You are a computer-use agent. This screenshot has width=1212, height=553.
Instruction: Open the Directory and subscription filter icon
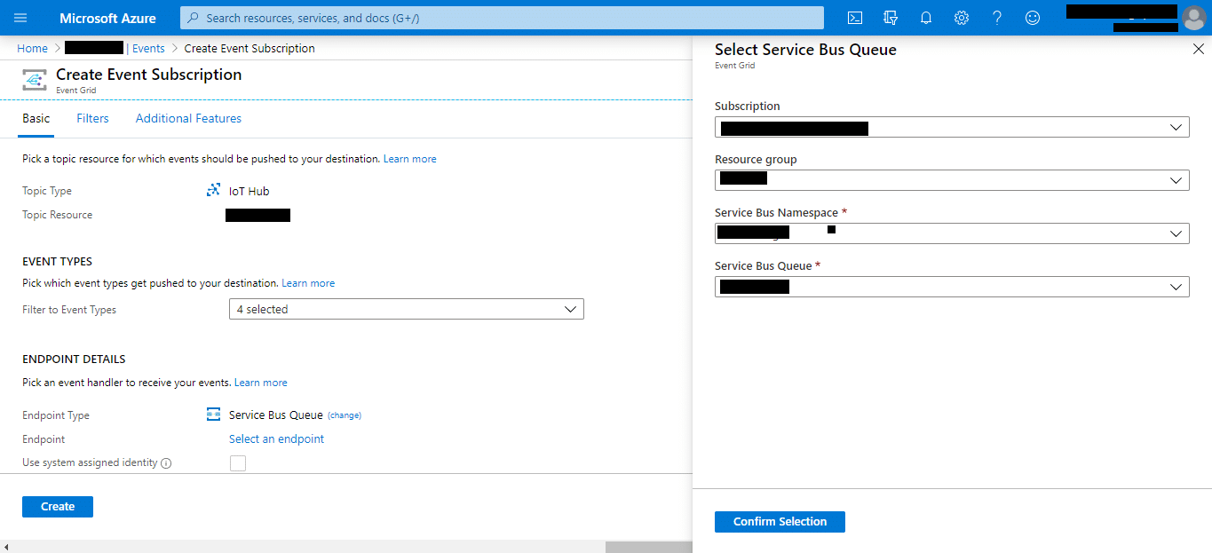pos(891,18)
